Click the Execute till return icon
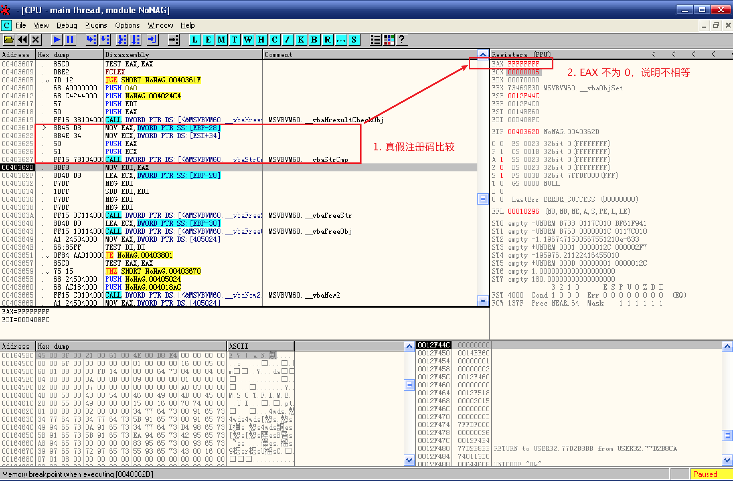Viewport: 733px width, 481px height. point(152,40)
